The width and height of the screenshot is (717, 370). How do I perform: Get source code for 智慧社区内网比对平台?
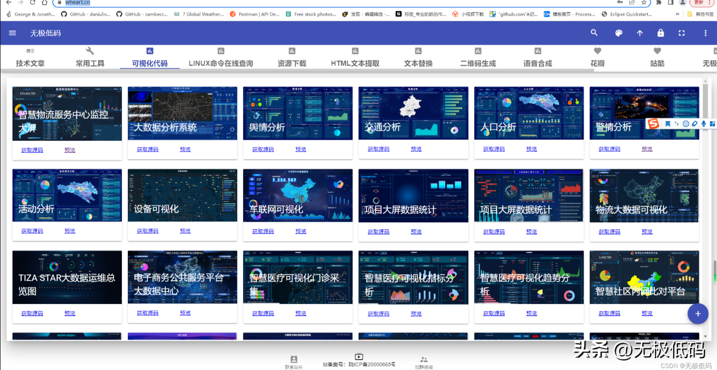pos(609,314)
